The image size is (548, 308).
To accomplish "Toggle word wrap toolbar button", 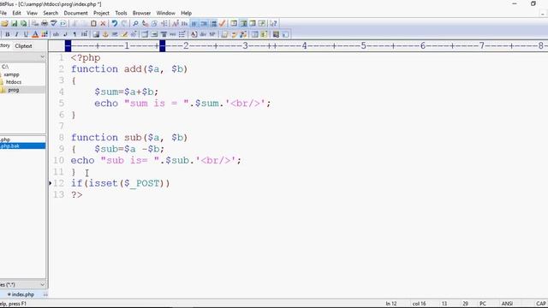I will 194,23.
